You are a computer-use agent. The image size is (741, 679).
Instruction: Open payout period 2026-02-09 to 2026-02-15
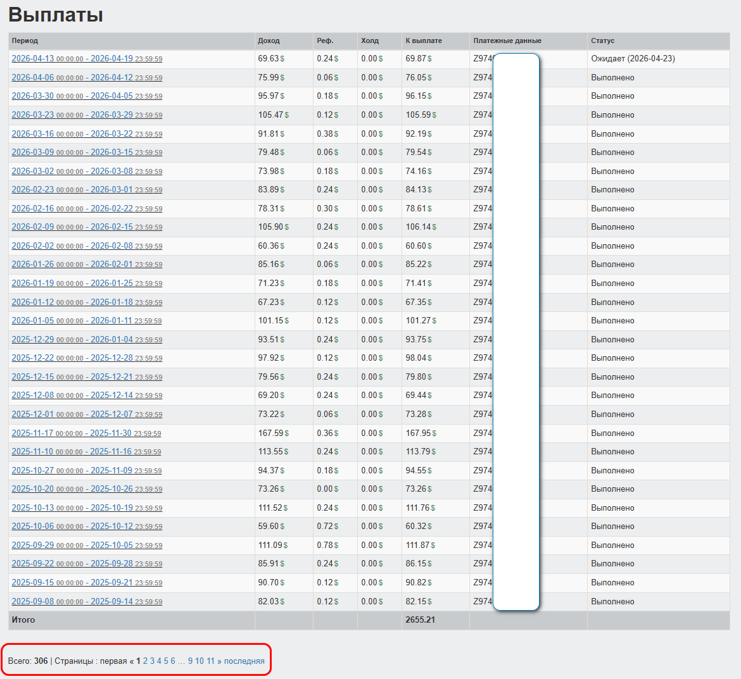point(87,227)
